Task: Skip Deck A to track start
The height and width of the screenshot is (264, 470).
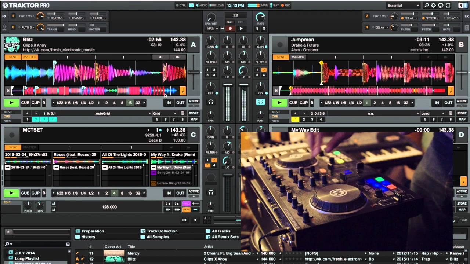Action: (8, 91)
